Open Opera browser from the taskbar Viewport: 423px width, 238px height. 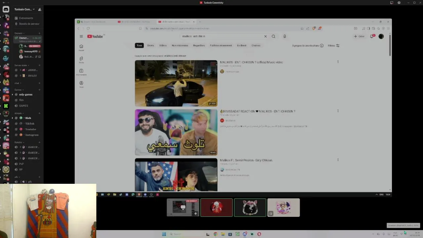pos(259,234)
